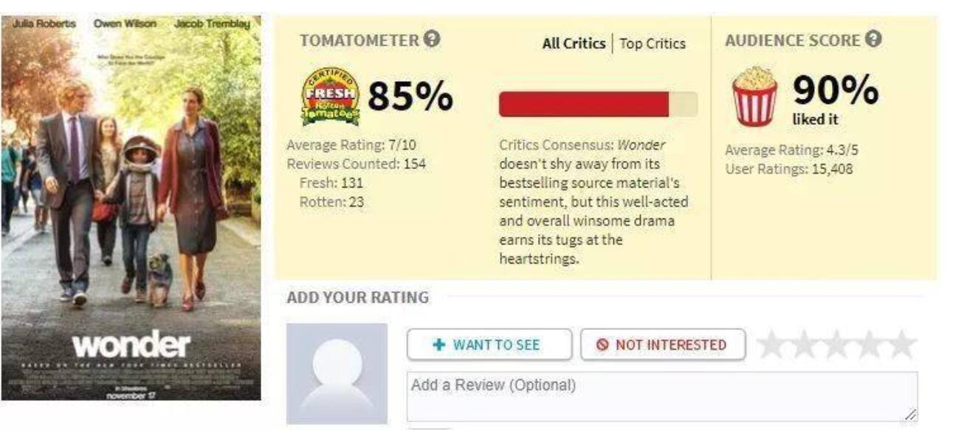Screen dimensions: 978x437
Task: Click the 85% Tomatometer score
Action: 410,97
